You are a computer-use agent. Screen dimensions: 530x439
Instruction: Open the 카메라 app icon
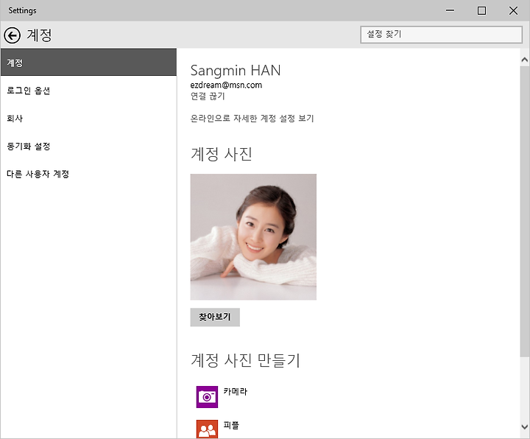[x=207, y=397]
